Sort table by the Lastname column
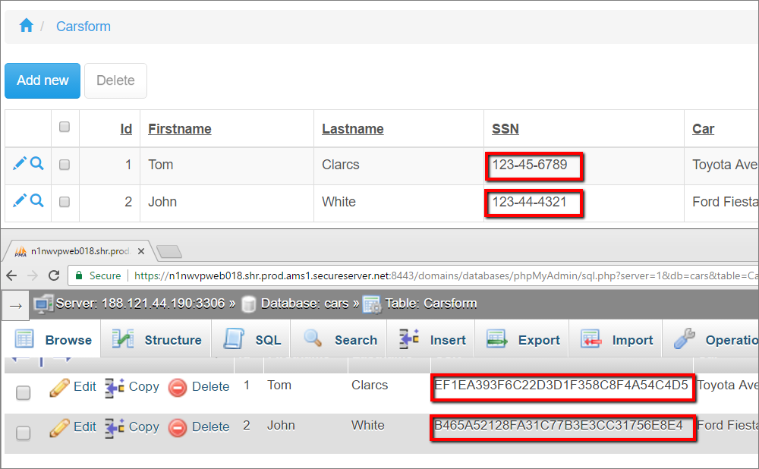Viewport: 759px width, 469px height. tap(352, 129)
